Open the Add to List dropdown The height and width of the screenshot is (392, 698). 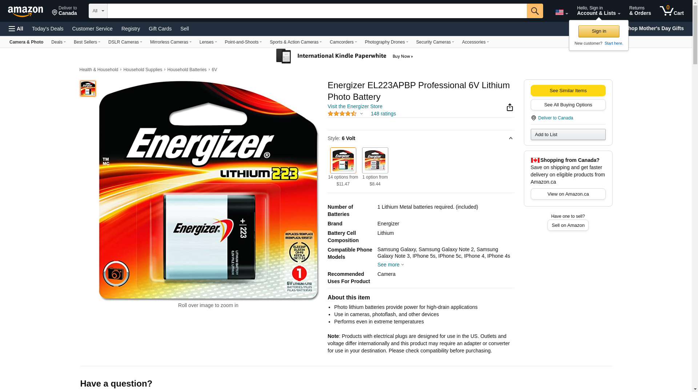(x=568, y=135)
